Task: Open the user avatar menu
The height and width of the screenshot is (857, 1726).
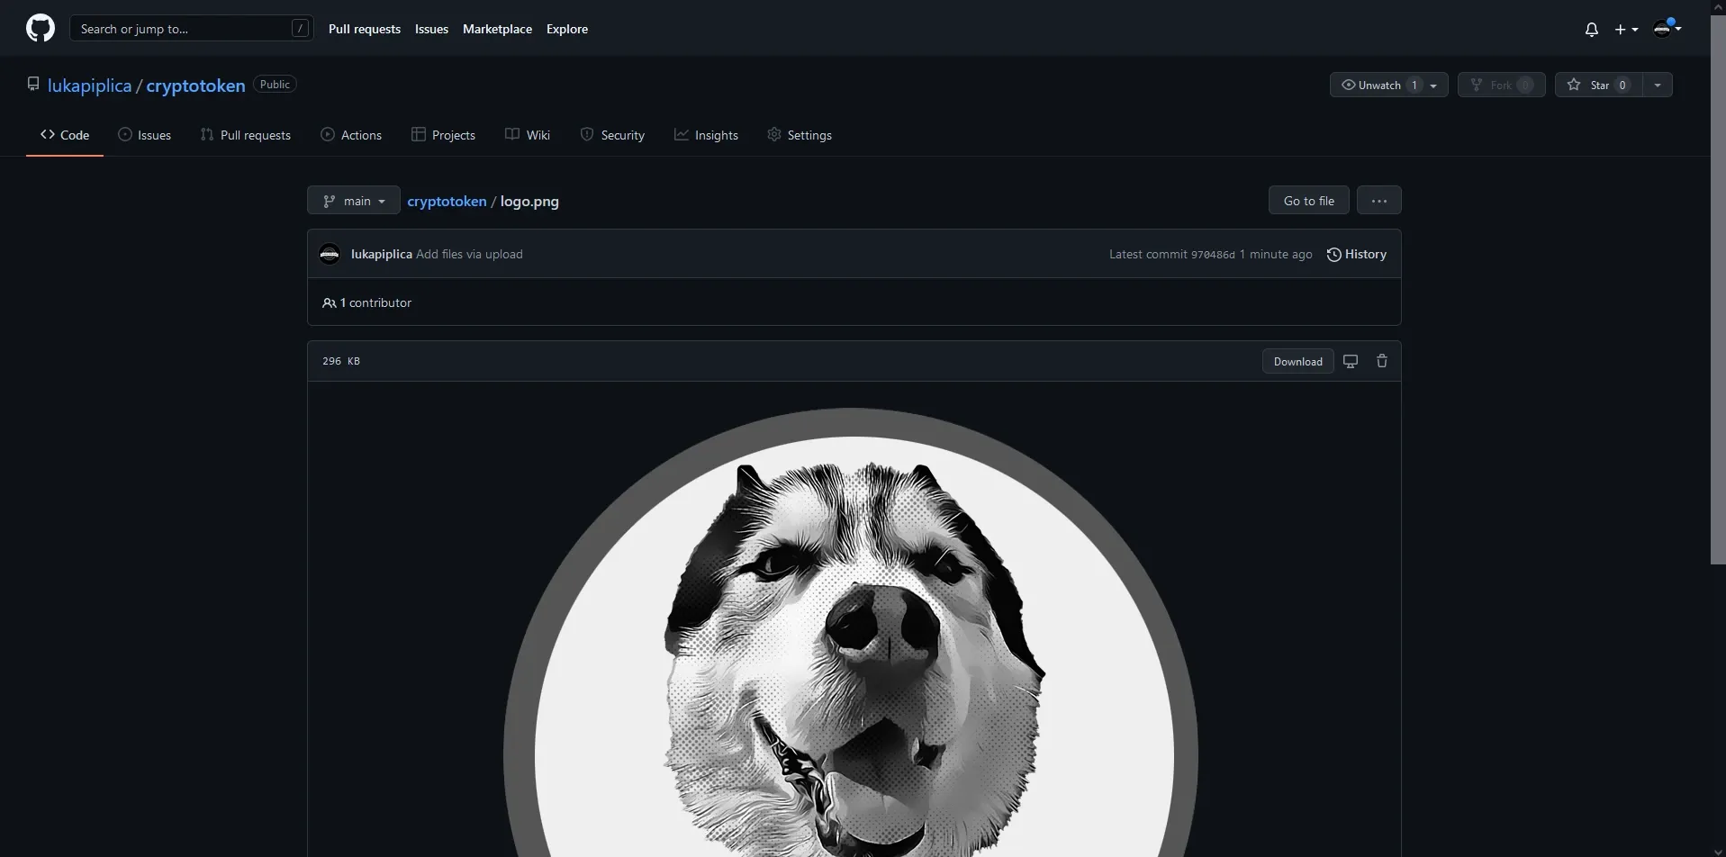Action: pyautogui.click(x=1667, y=29)
